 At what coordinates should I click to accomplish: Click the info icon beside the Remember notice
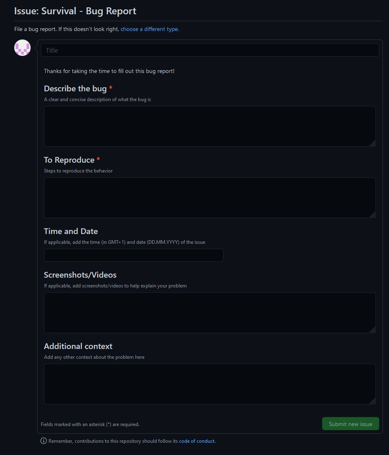click(x=44, y=441)
